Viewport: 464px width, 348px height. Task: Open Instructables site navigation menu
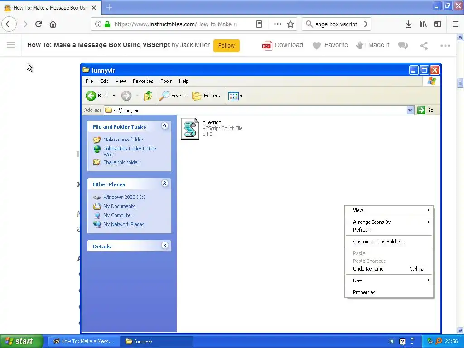[x=11, y=45]
